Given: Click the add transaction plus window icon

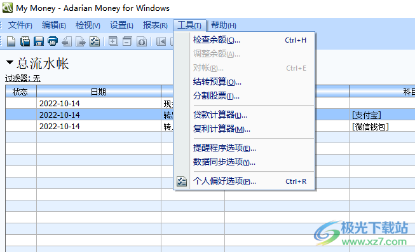Looking at the screenshot, I should point(113,41).
